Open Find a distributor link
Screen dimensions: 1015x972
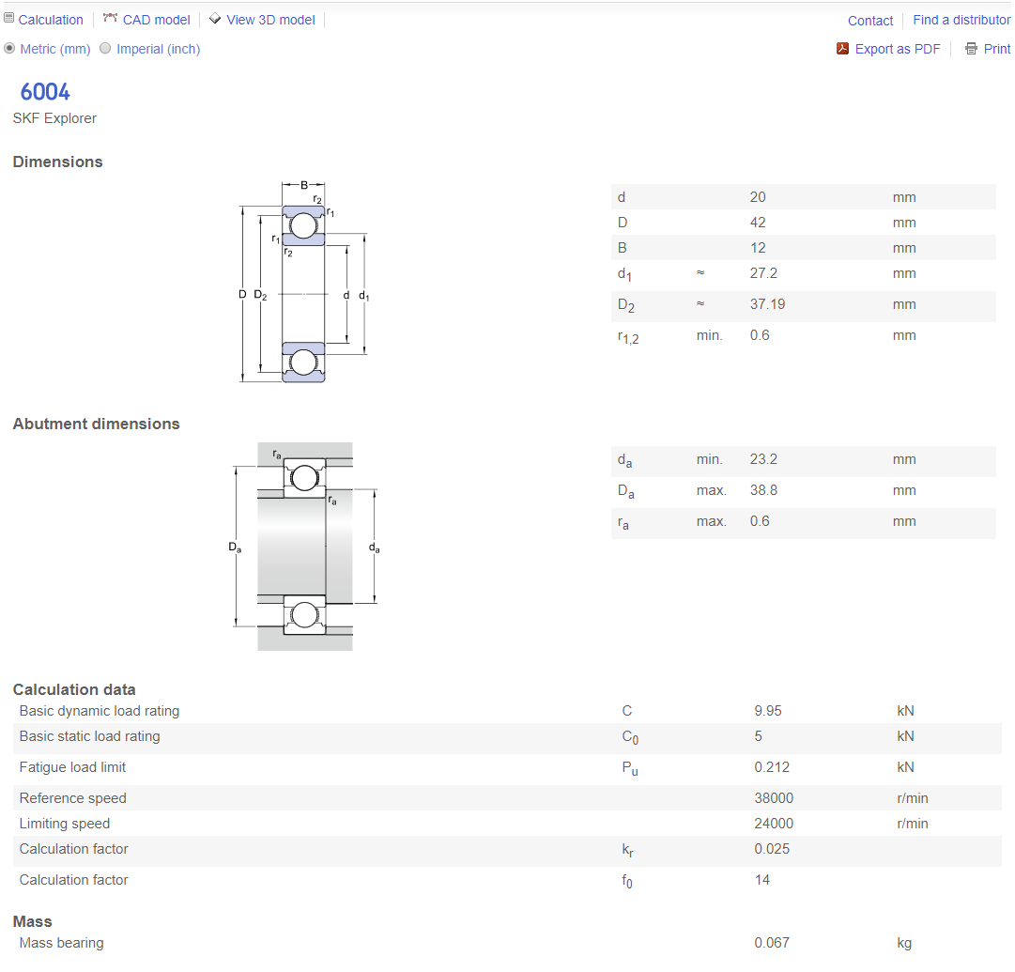click(x=961, y=20)
